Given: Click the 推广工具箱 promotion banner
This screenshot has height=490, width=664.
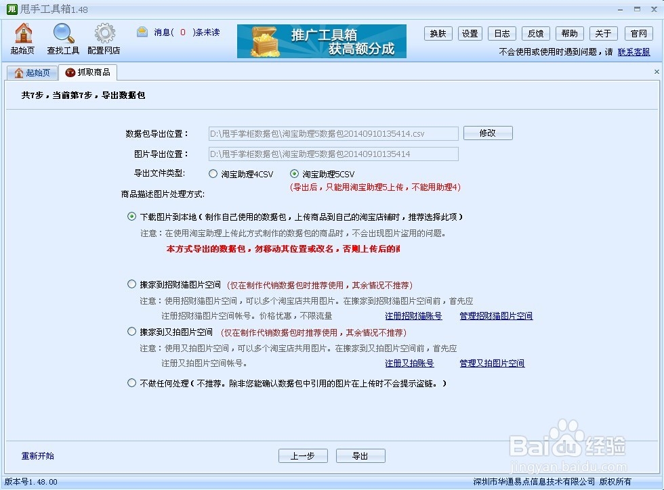Looking at the screenshot, I should coord(321,41).
